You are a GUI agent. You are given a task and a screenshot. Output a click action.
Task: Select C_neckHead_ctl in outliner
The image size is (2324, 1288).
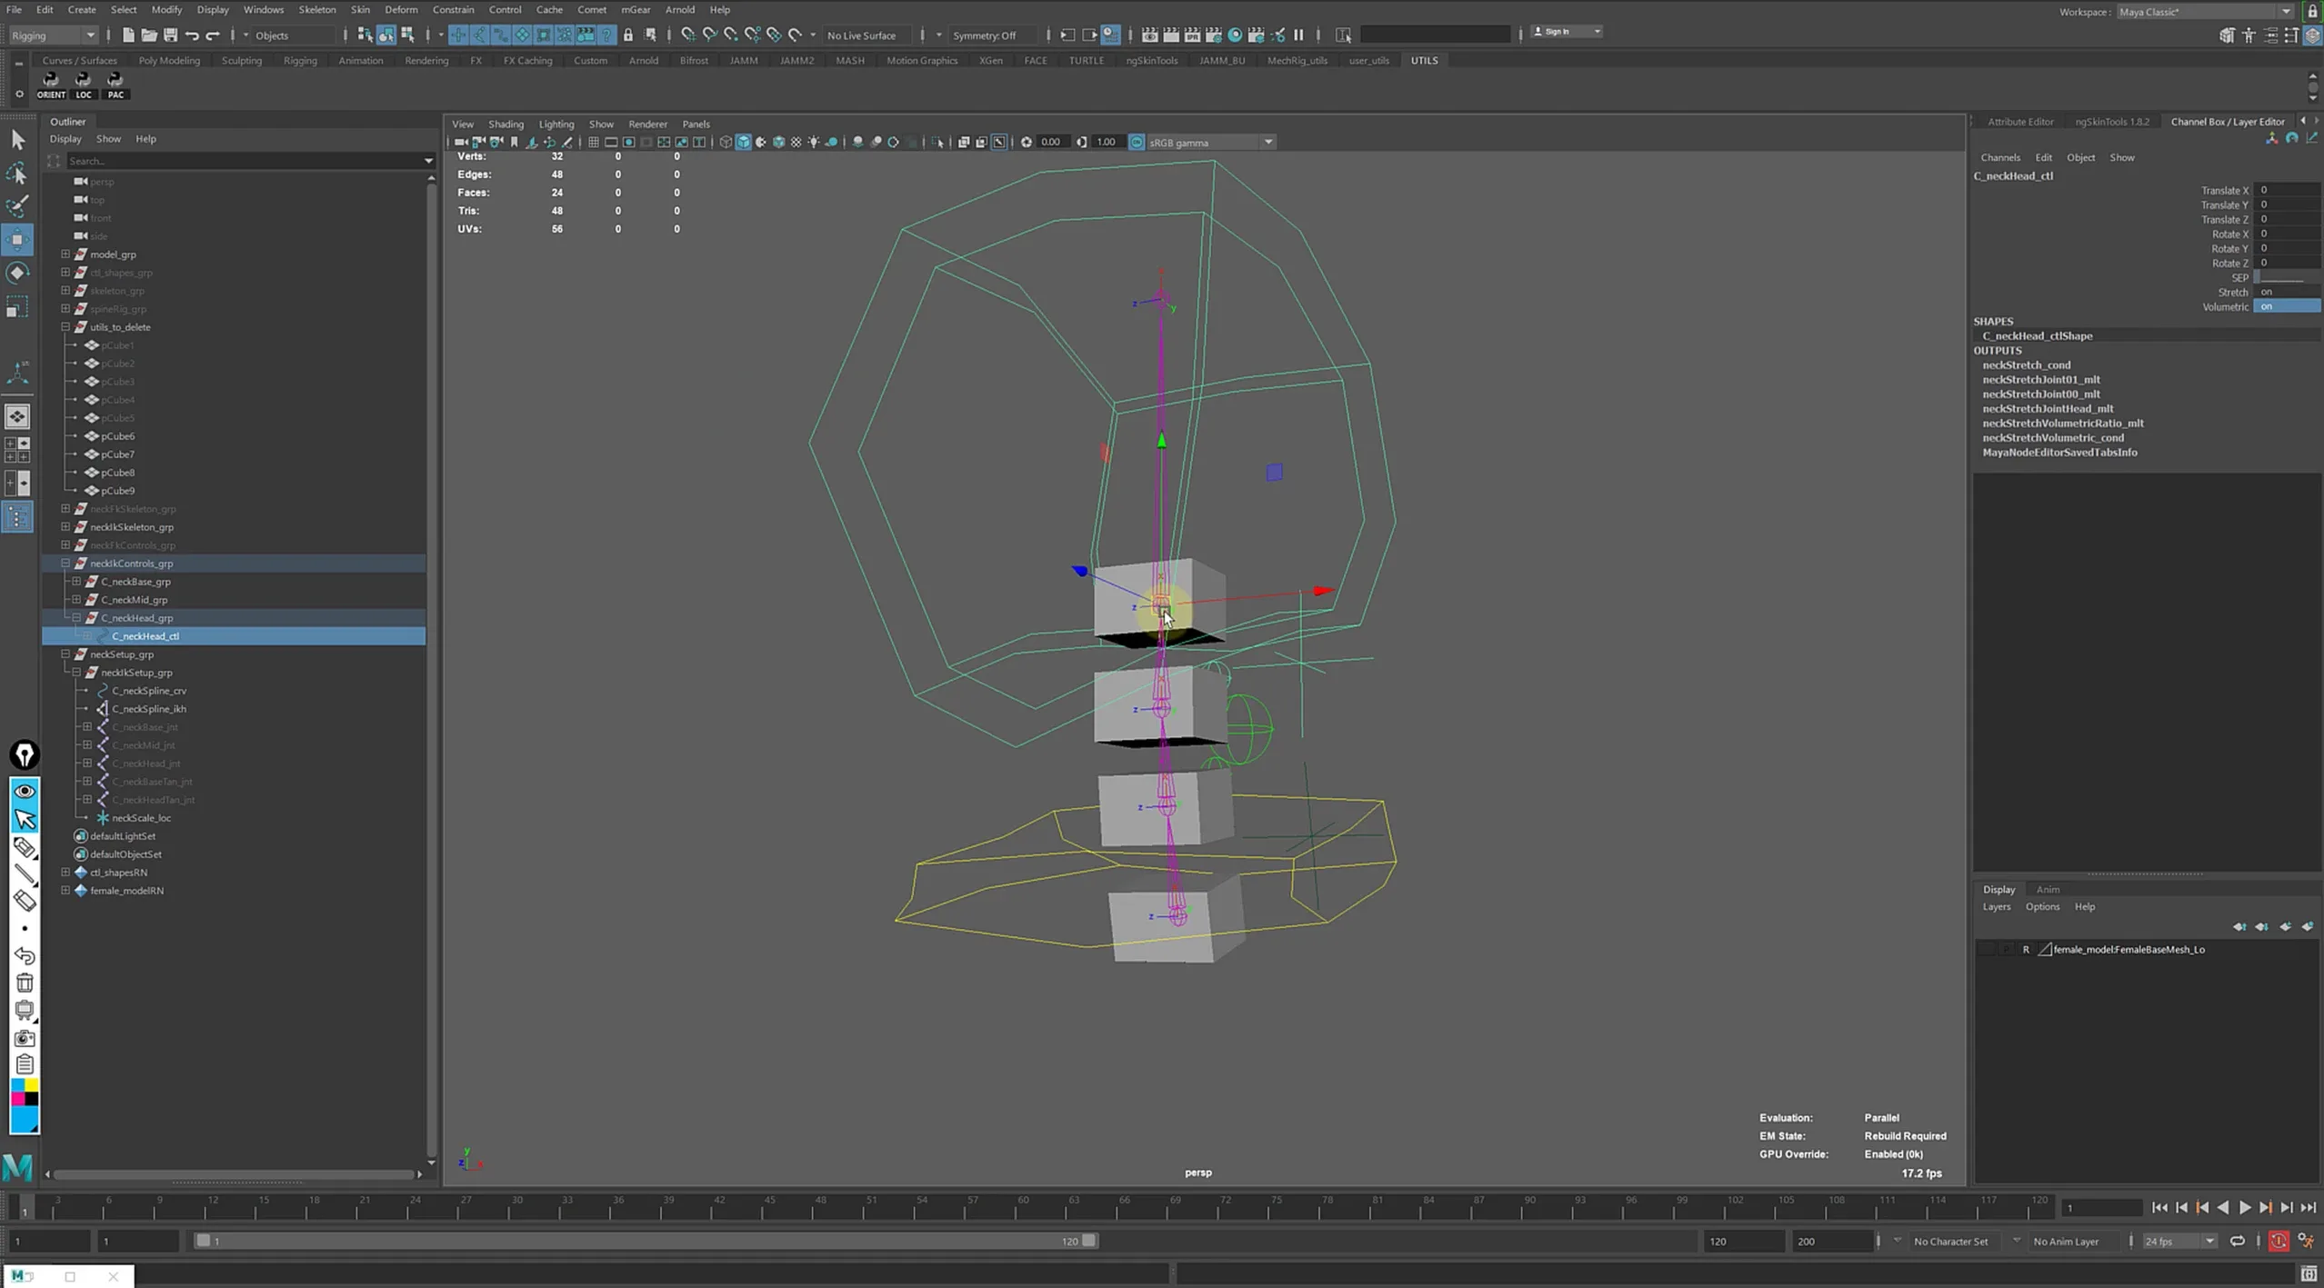point(146,634)
